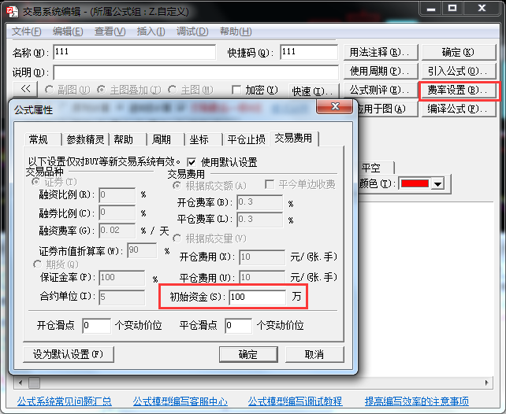Image resolution: width=506 pixels, height=414 pixels.
Task: Toggle the 平今单边收费 checkbox
Action: point(270,184)
